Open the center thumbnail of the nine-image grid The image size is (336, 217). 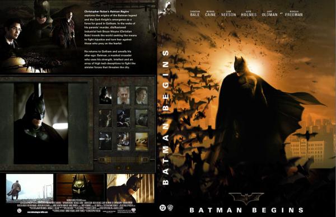pos(123,118)
